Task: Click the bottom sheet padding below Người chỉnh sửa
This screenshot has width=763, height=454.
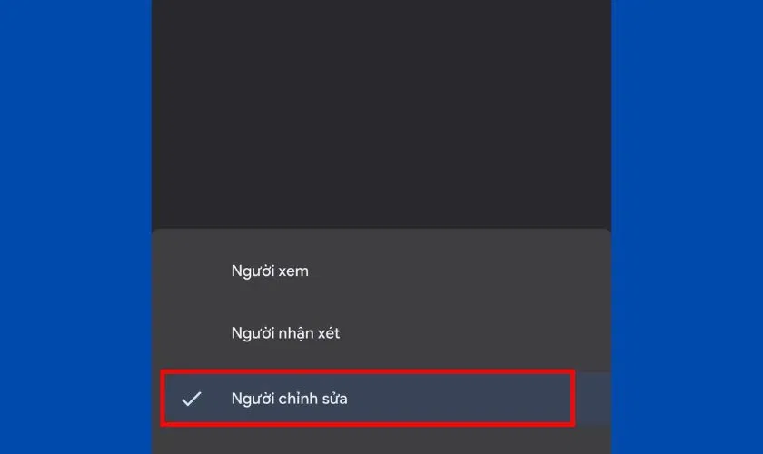Action: point(381,441)
